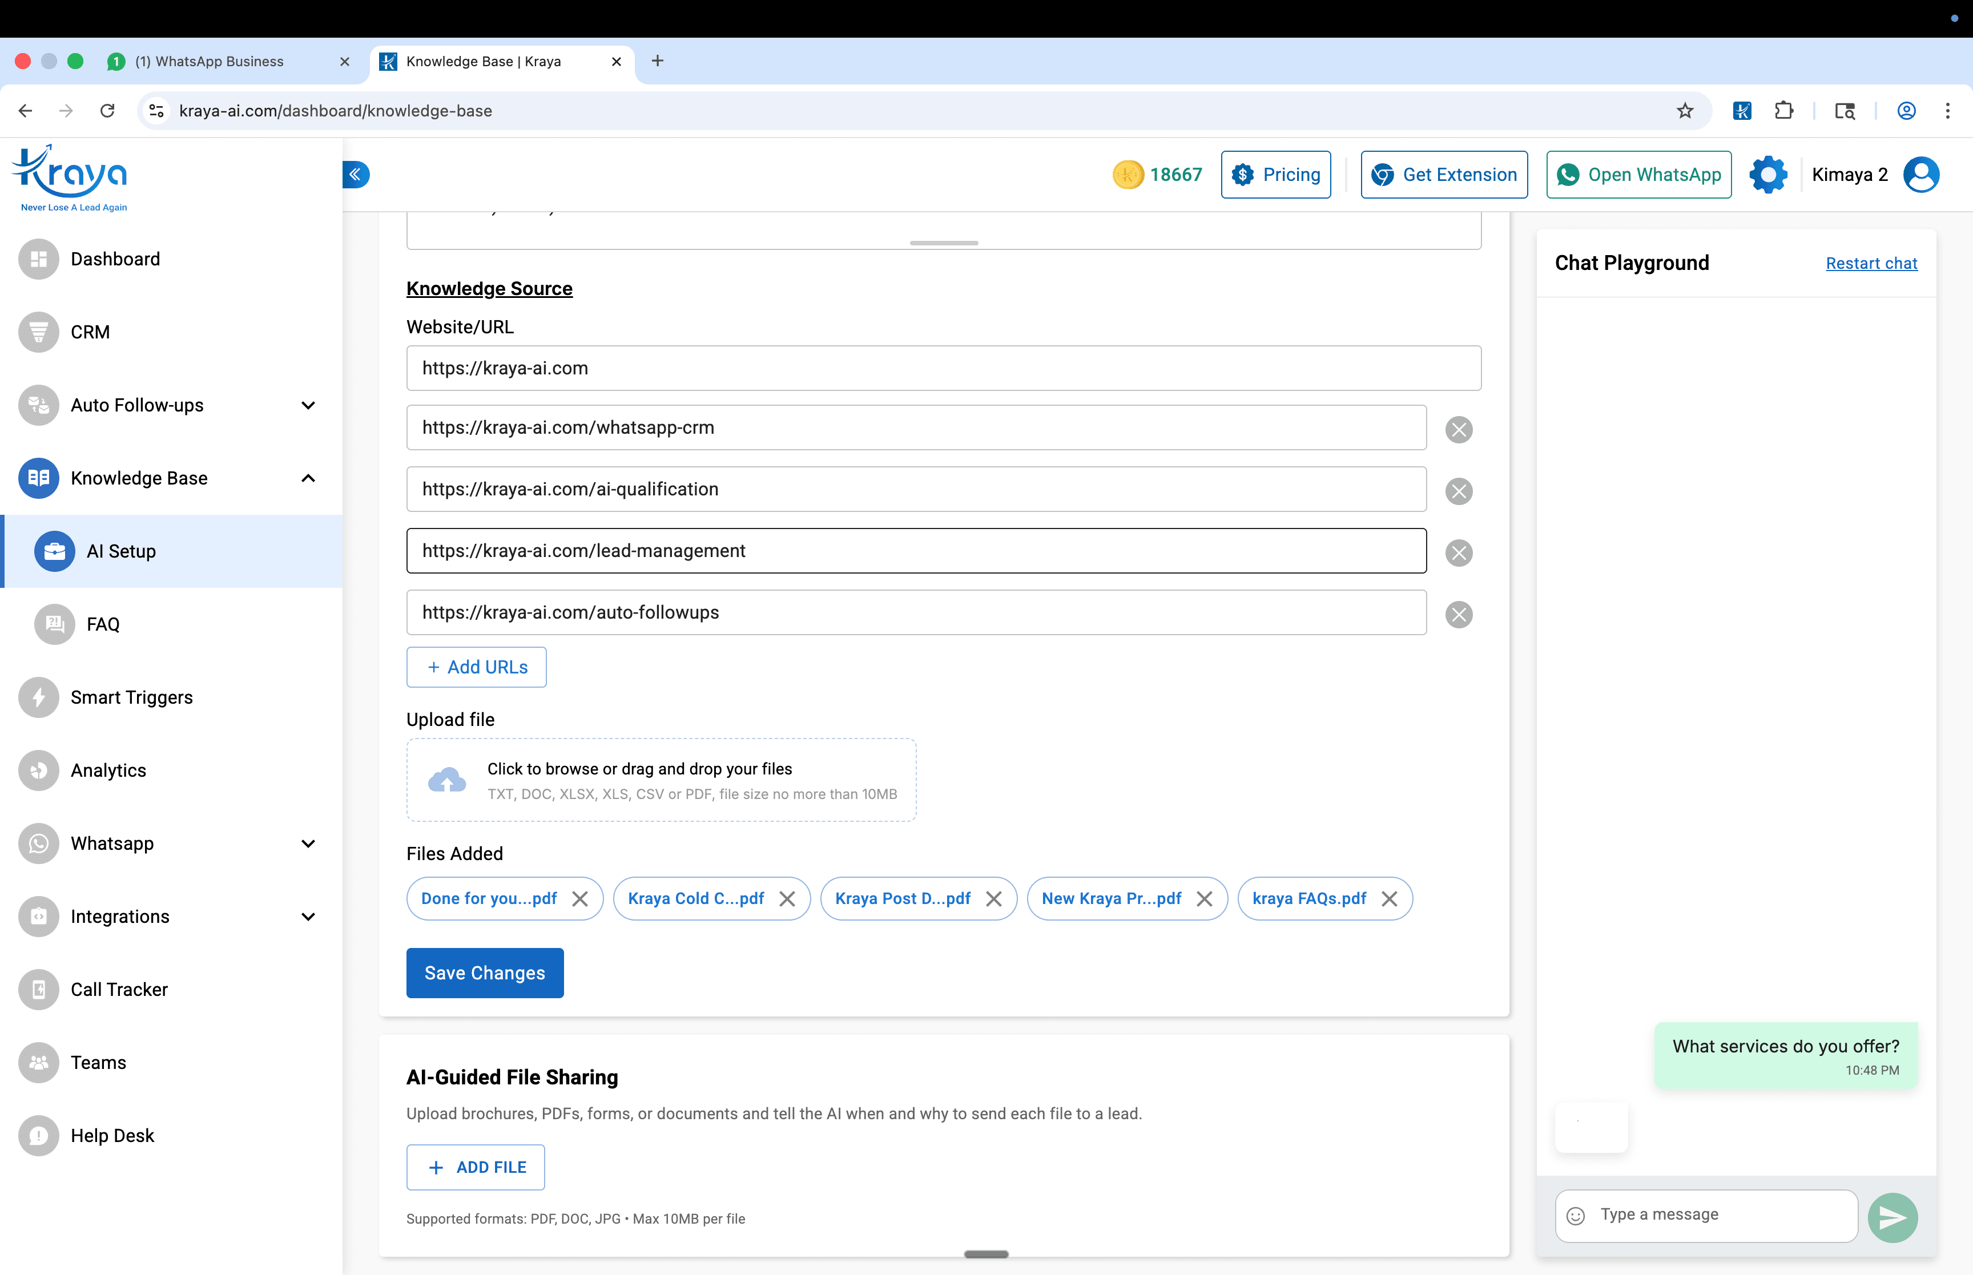1973x1275 pixels.
Task: Open the CRM funnel icon
Action: (x=38, y=332)
